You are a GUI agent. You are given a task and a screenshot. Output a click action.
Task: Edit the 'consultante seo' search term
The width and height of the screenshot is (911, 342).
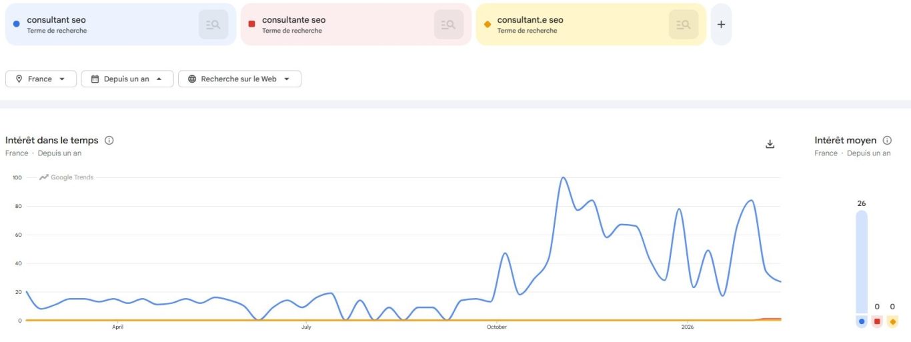294,20
